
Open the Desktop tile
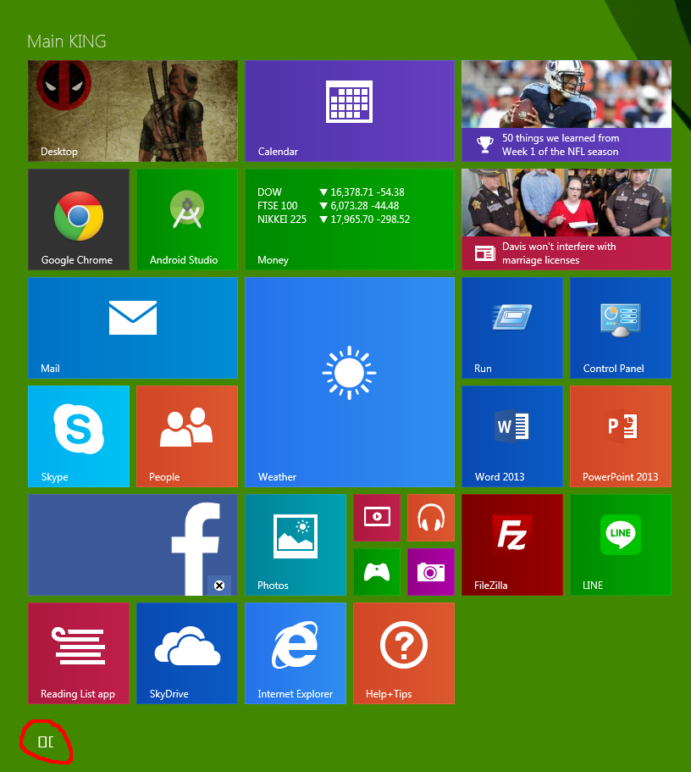[133, 111]
